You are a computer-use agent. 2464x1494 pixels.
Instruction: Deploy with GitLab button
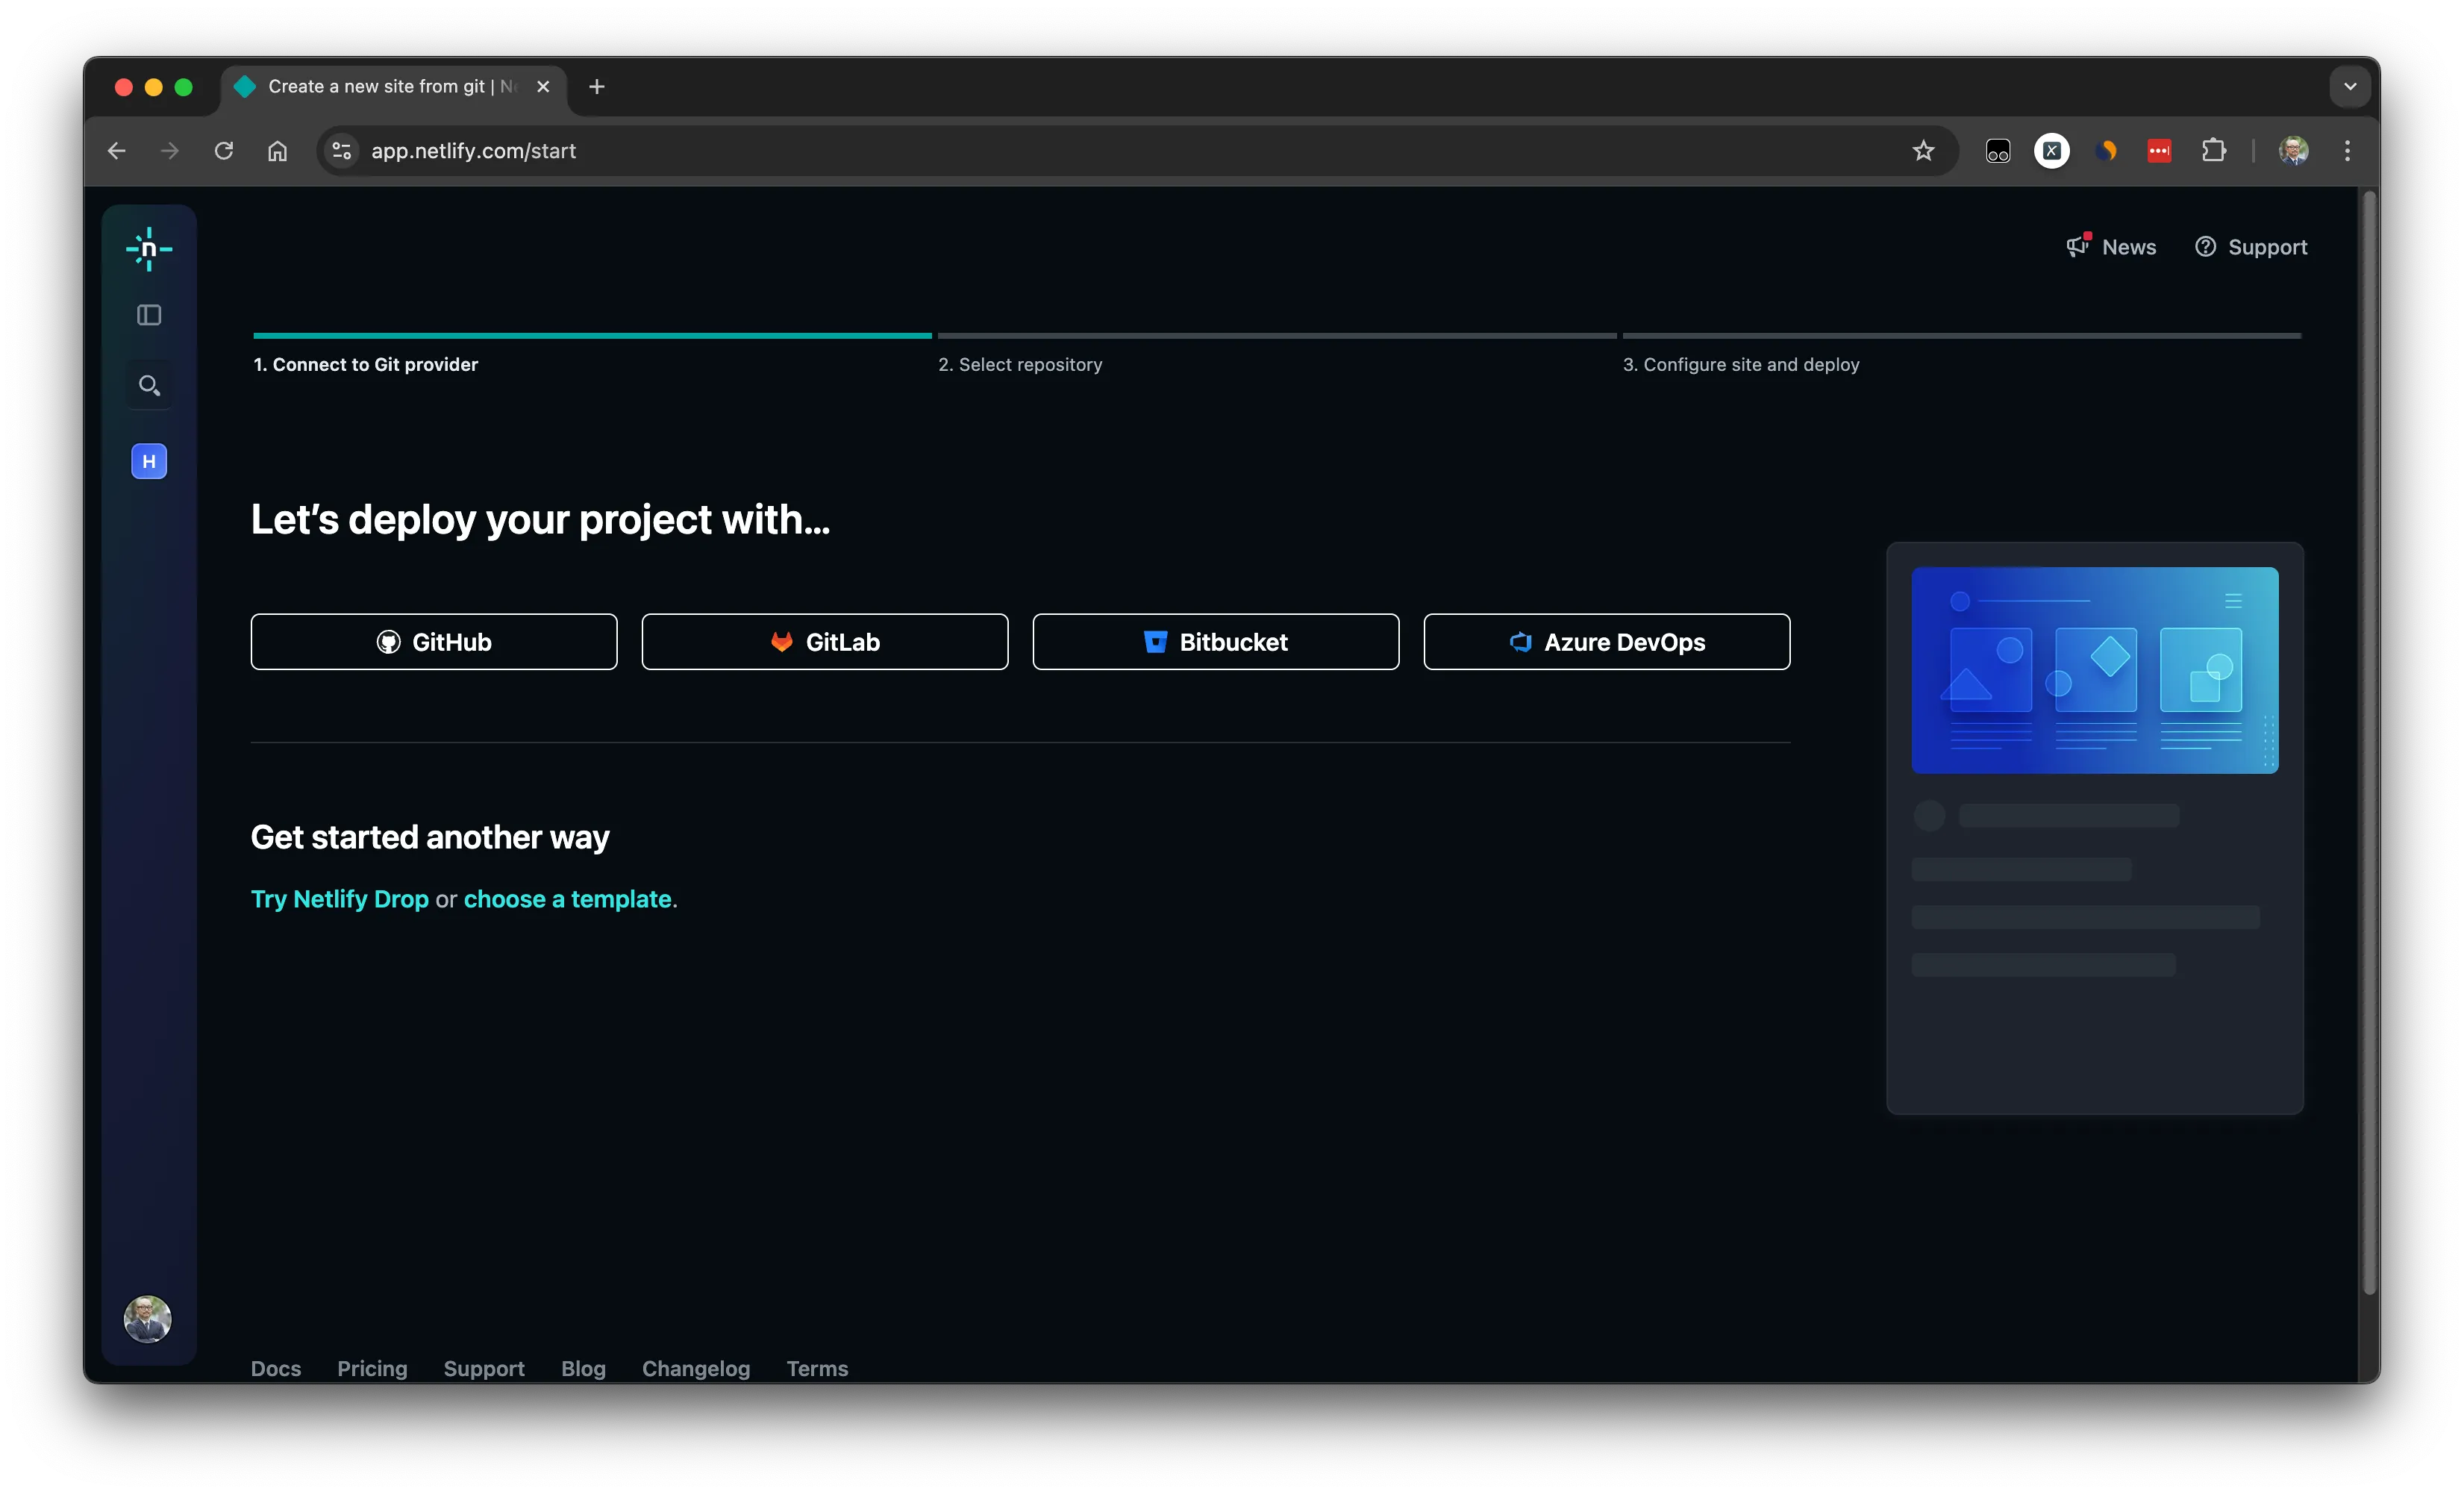point(825,642)
